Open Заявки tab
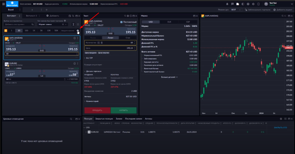This screenshot has height=154, width=295. (x=119, y=119)
